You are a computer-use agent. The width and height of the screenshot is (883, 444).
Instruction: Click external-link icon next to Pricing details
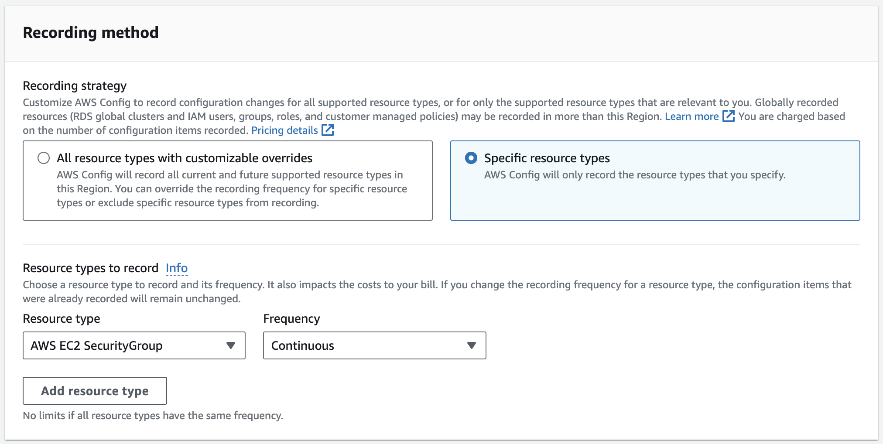[x=327, y=130]
